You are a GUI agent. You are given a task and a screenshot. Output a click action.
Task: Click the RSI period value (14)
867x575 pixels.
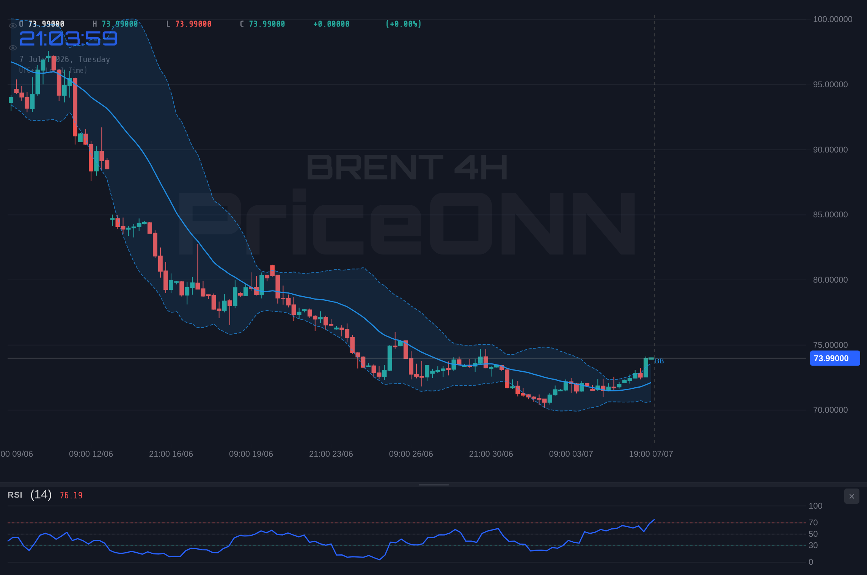41,495
